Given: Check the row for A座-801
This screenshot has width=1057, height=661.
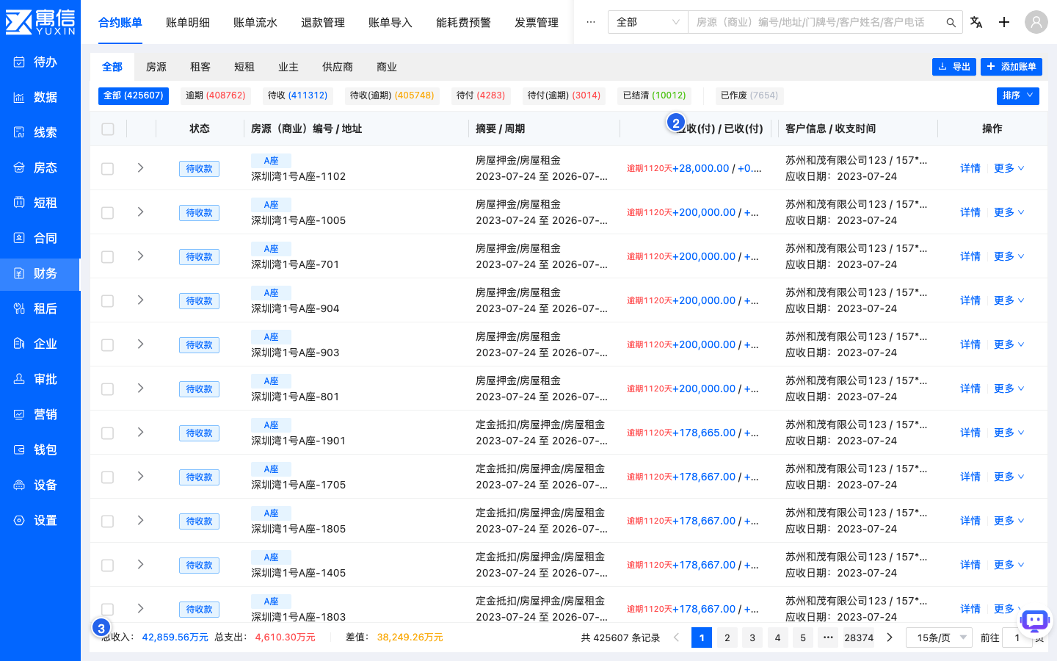Looking at the screenshot, I should point(108,389).
